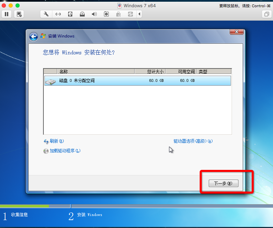Image resolution: width=273 pixels, height=228 pixels.
Task: Click step 2 安装 Windows label
Action: coord(90,215)
